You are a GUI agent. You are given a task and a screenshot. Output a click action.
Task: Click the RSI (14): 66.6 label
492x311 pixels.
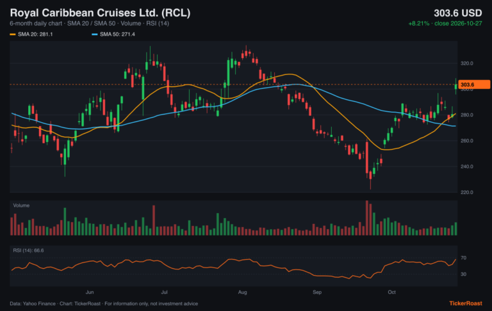(28, 250)
